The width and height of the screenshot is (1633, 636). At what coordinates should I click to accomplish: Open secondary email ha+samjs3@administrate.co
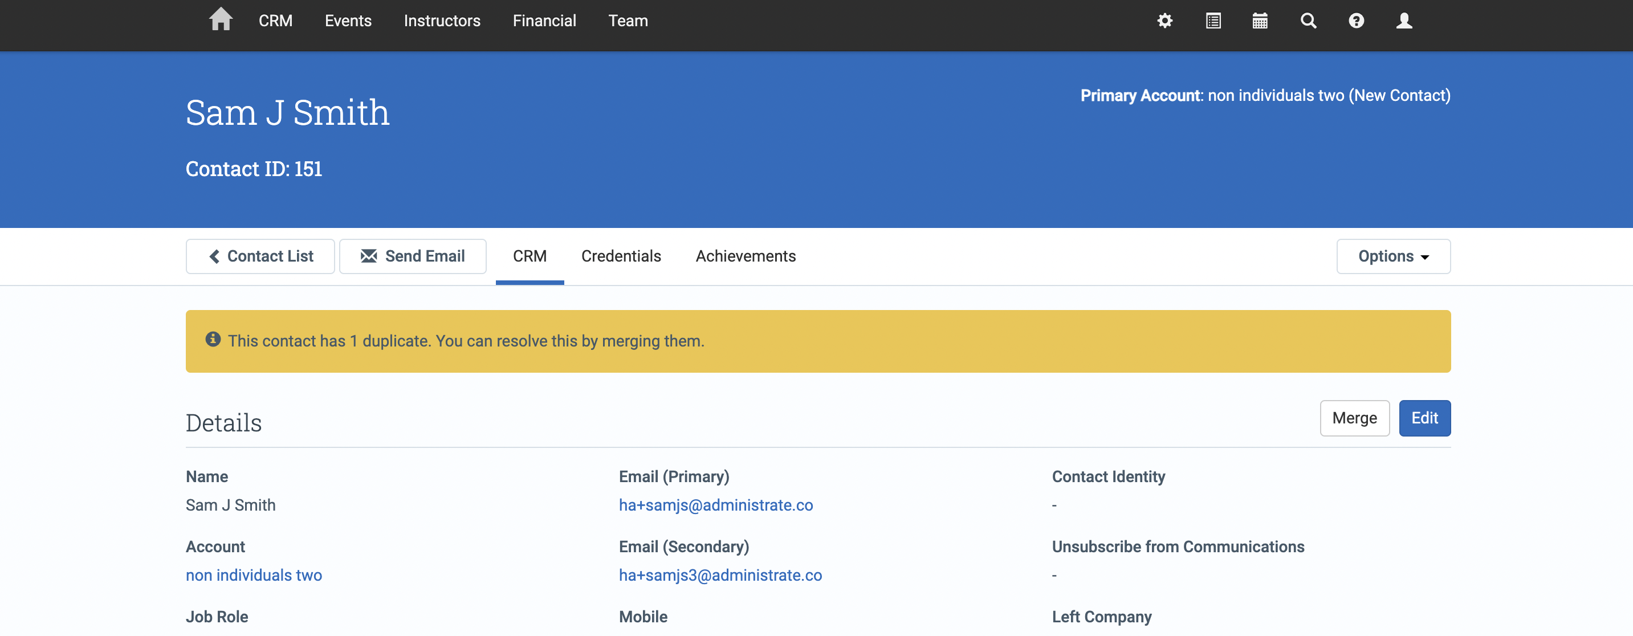720,575
